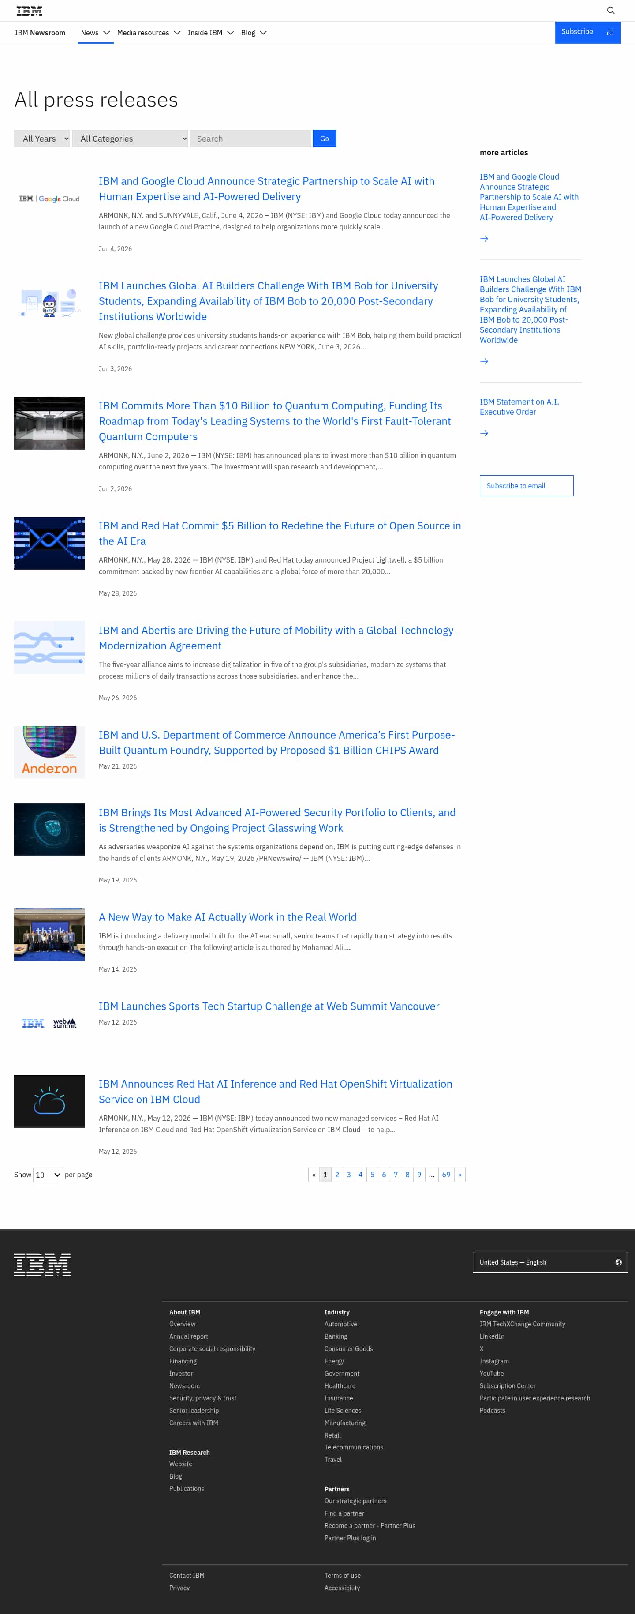Click the Abertis article thumbnail
635x1614 pixels.
click(49, 648)
